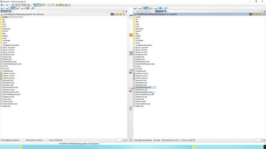Select drive E in the left panel drive bar

[x=13, y=8]
